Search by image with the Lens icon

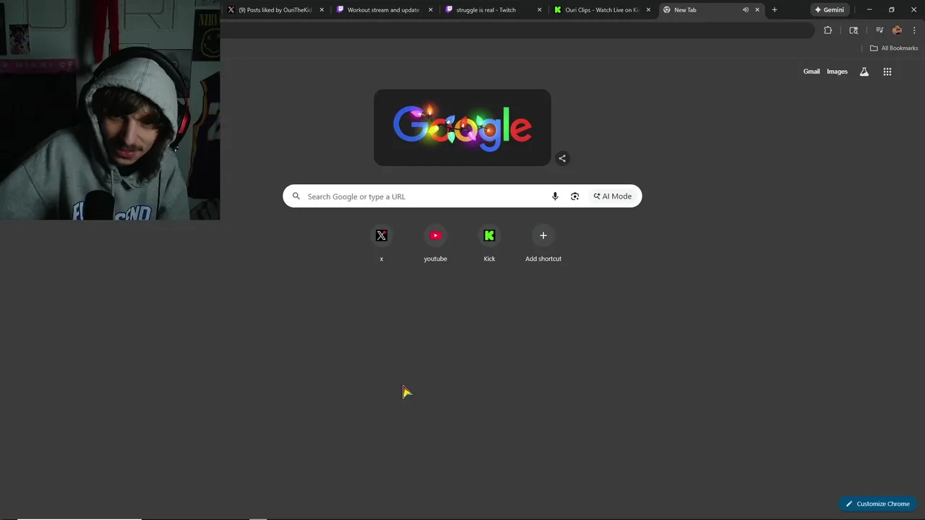point(575,196)
